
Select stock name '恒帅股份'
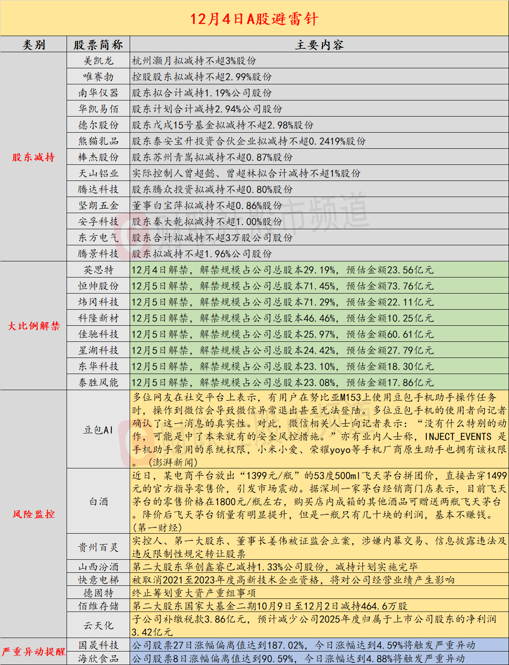(x=98, y=286)
